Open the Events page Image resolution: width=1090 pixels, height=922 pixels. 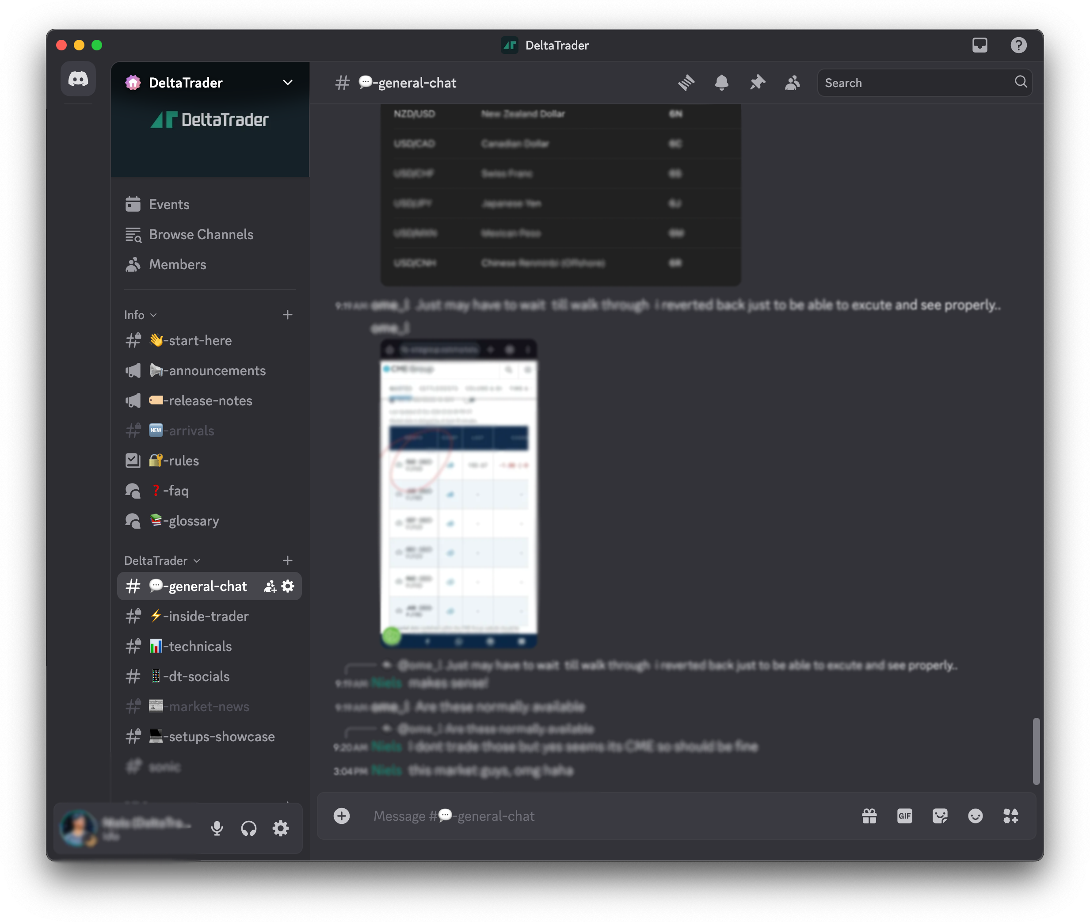click(x=168, y=204)
